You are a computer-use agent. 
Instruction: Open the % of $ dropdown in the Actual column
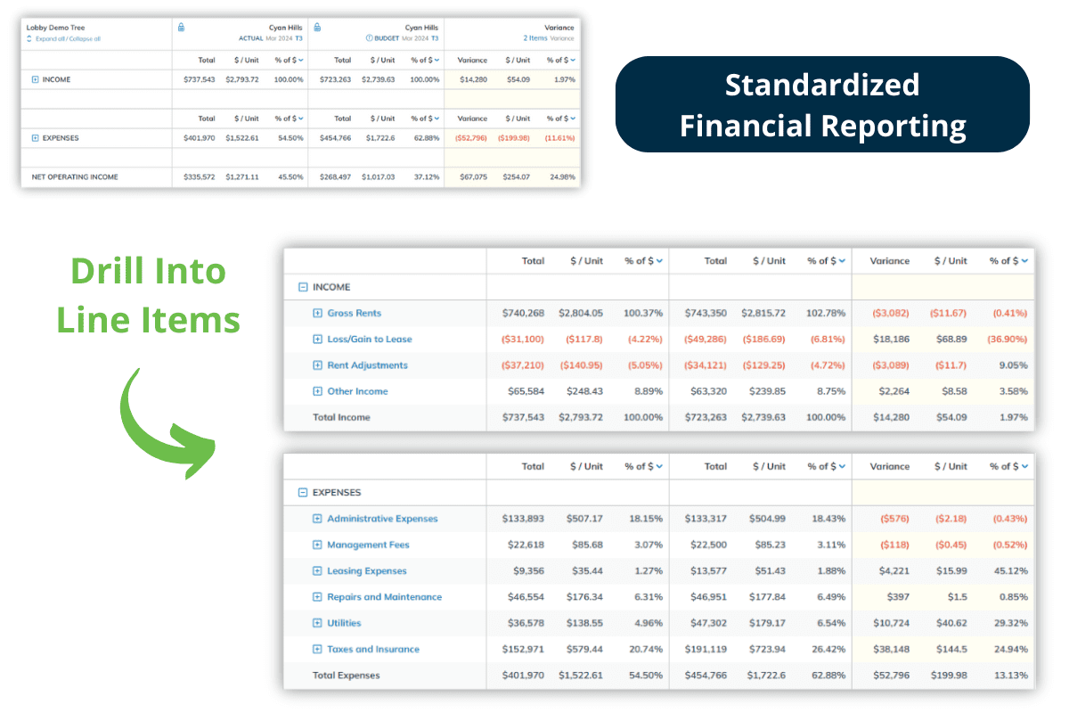pyautogui.click(x=296, y=60)
